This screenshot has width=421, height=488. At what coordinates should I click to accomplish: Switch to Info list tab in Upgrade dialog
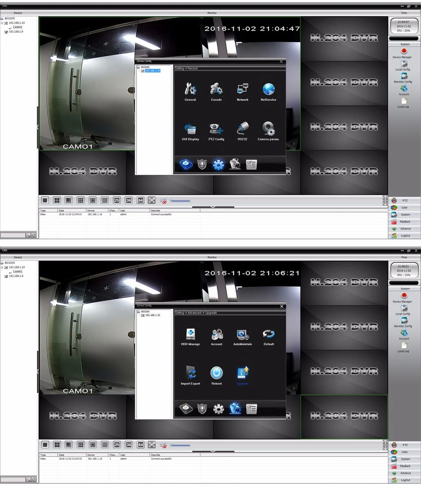[x=251, y=409]
